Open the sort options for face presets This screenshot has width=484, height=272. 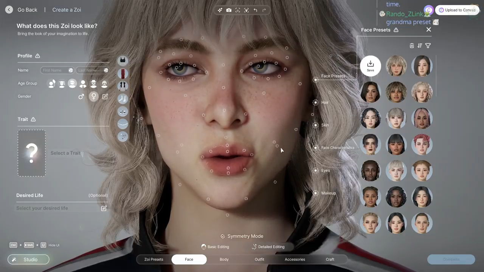coord(420,46)
